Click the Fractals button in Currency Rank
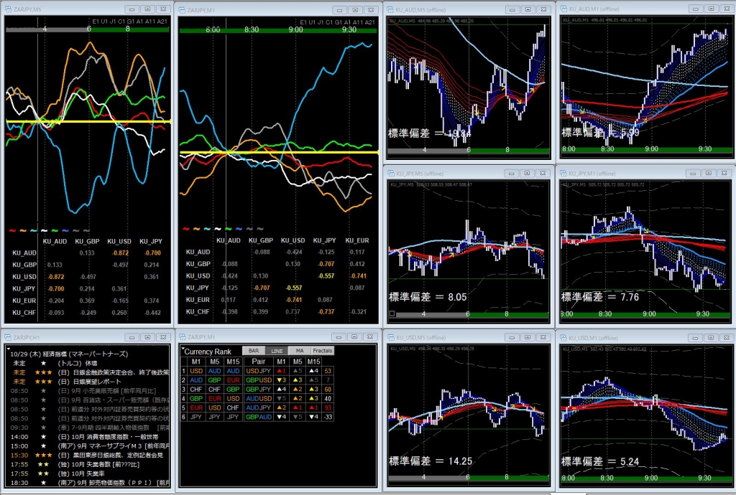The height and width of the screenshot is (495, 736). (323, 350)
